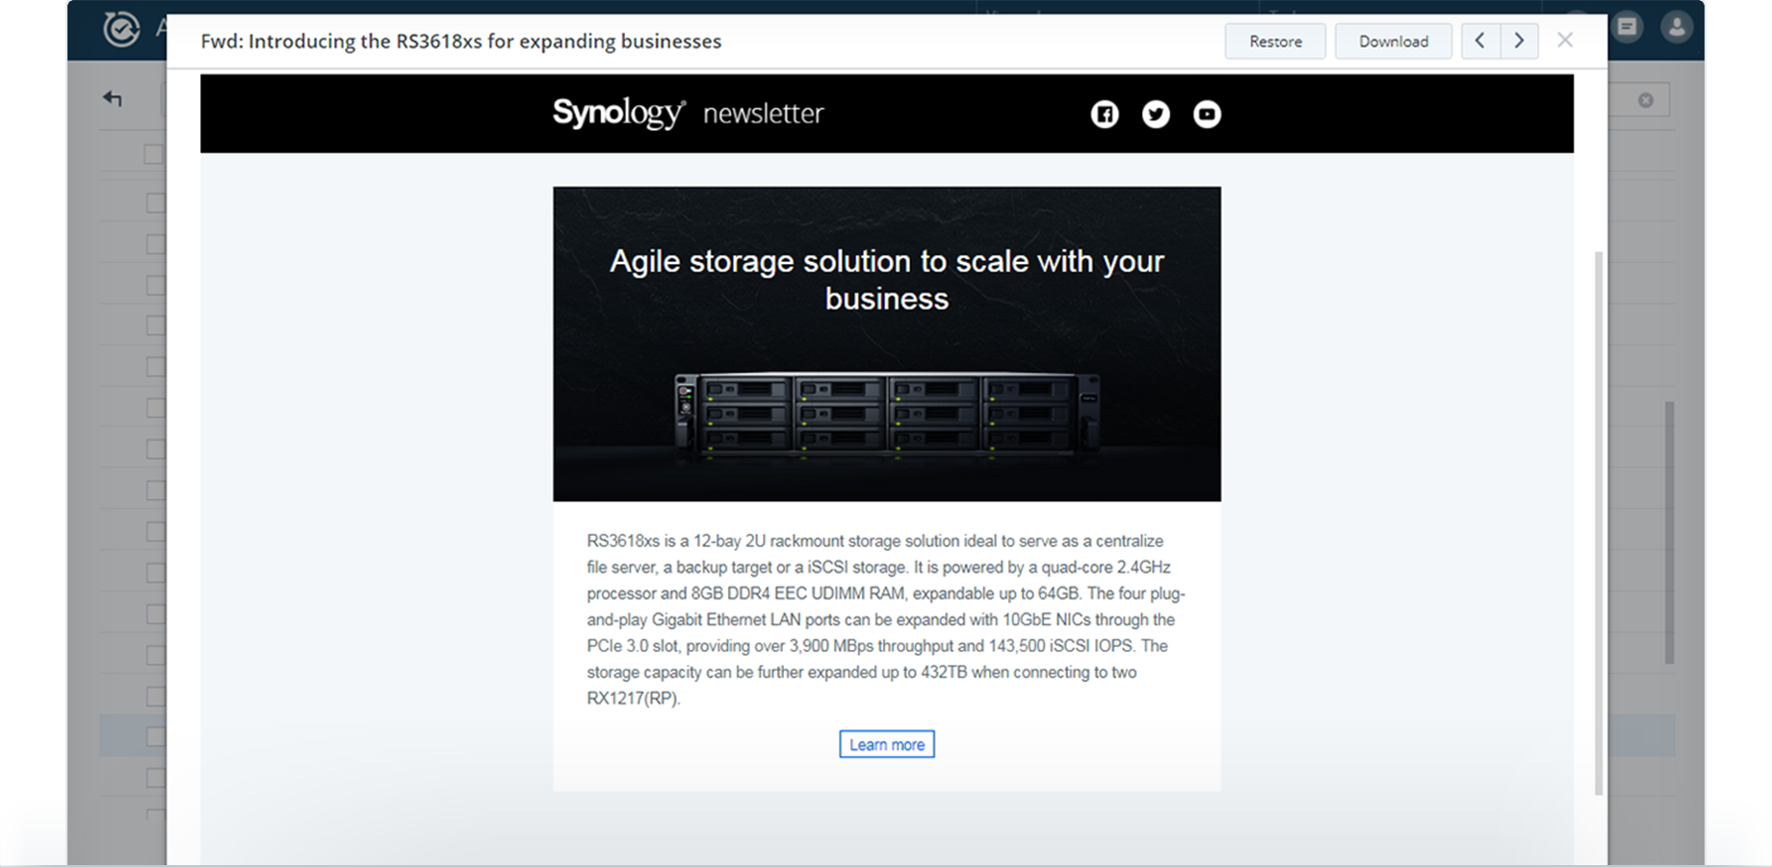Click the back arrow in background window

(113, 98)
